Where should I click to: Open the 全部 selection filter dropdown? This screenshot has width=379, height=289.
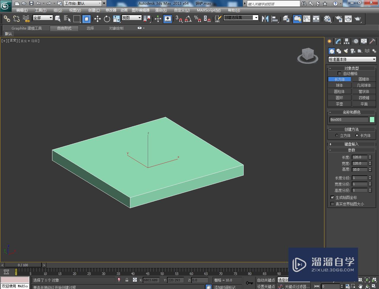click(43, 18)
